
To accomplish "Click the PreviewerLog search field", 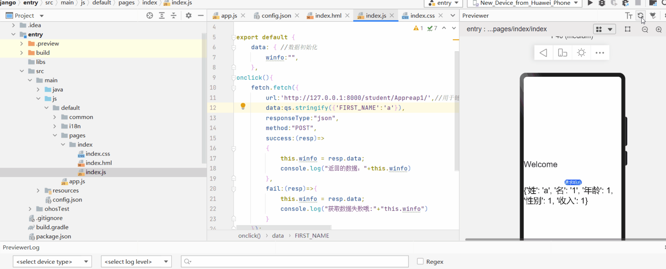I will click(x=295, y=262).
